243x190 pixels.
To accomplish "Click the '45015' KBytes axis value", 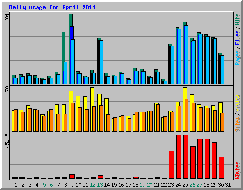I will pyautogui.click(x=7, y=141).
